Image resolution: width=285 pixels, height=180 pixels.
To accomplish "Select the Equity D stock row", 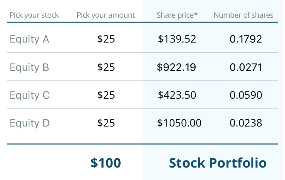I will point(29,123).
